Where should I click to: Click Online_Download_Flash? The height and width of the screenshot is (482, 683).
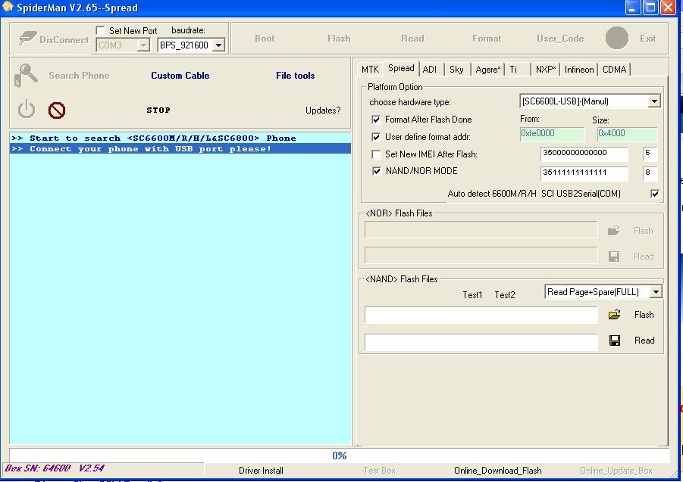pos(498,470)
